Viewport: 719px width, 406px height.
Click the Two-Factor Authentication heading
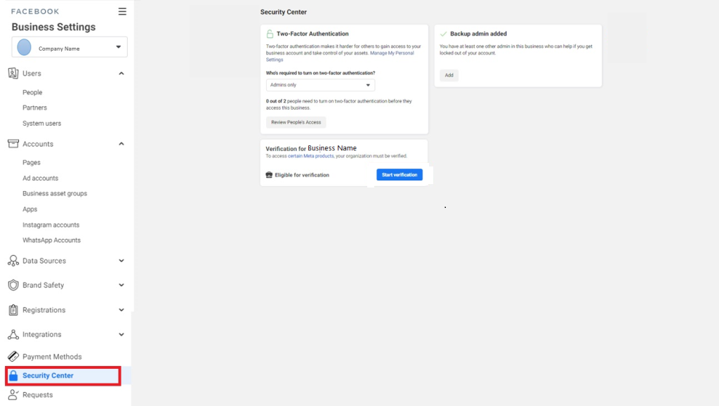[312, 34]
